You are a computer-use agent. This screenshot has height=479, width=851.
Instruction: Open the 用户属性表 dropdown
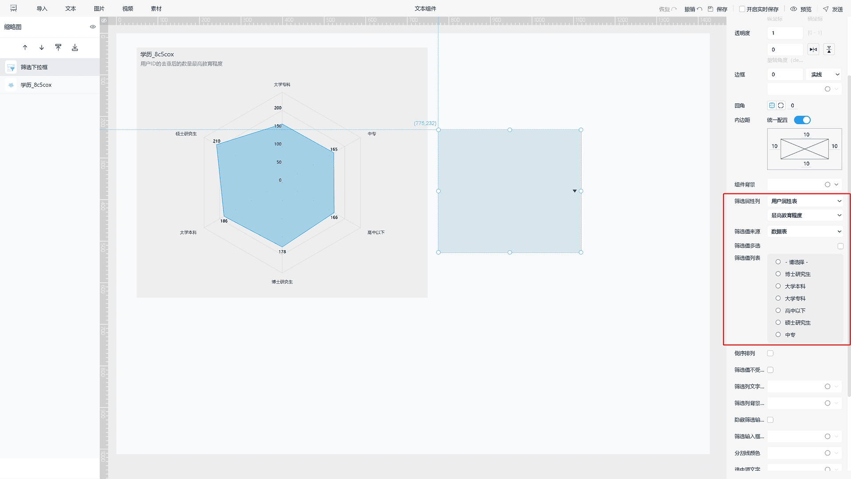(x=805, y=201)
